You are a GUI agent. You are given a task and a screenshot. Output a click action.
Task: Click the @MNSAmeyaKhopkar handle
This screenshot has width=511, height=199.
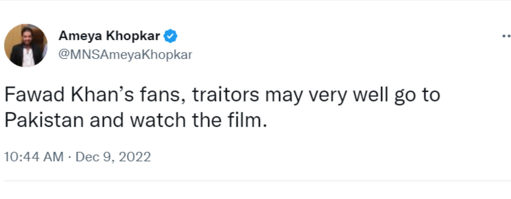125,54
